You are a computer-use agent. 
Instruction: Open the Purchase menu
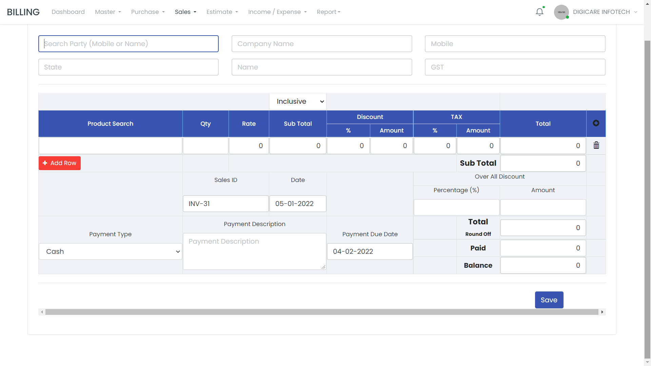coord(147,12)
